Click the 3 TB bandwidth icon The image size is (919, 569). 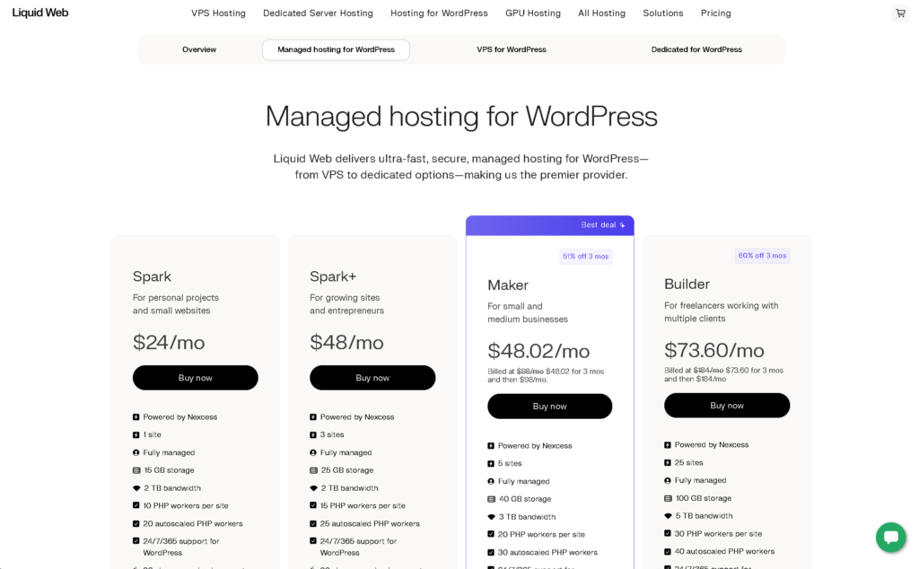coord(491,517)
